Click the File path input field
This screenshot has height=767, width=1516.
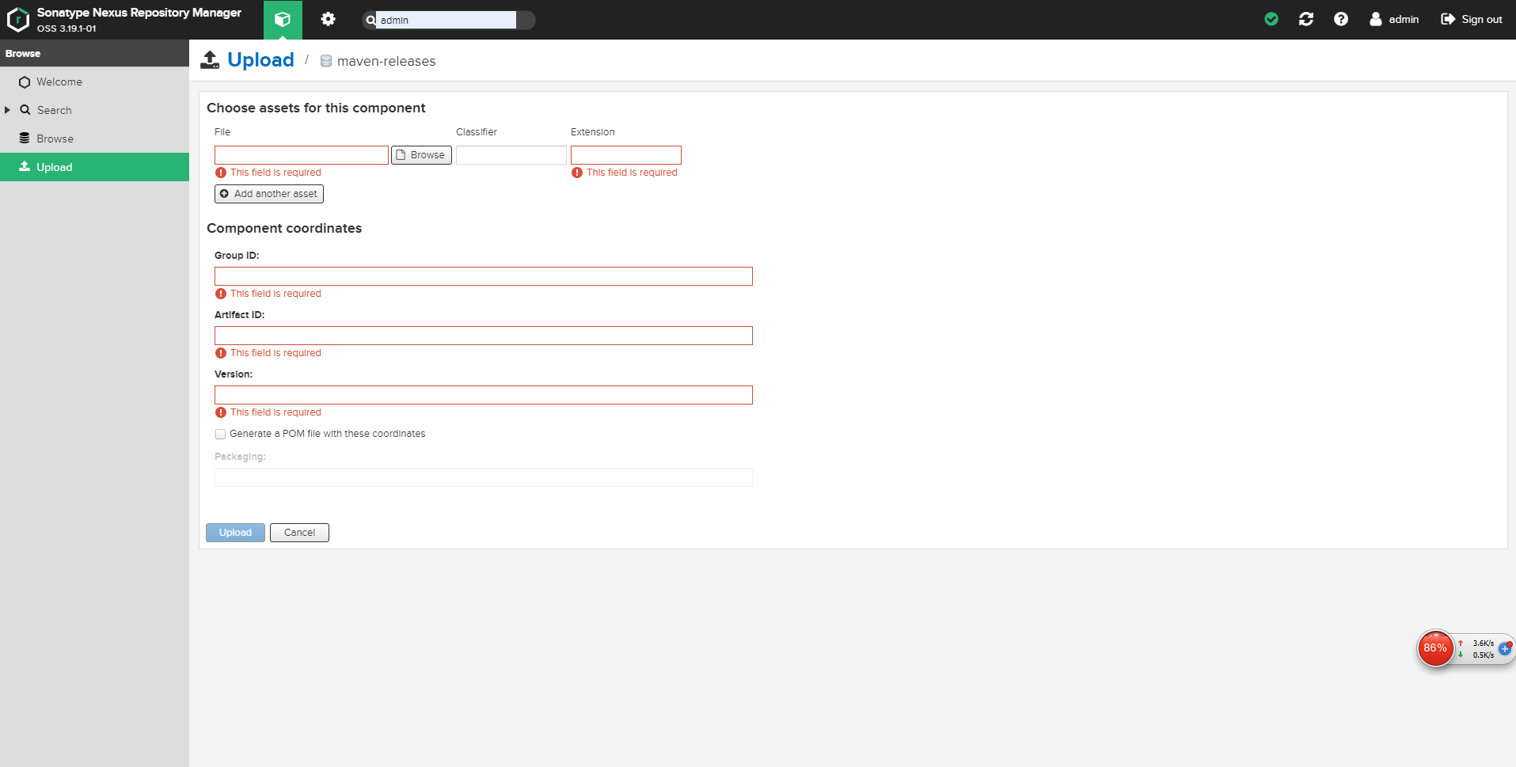[302, 155]
